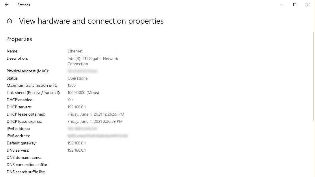
Task: Click the Settings gear area in titlebar
Action: click(x=24, y=5)
